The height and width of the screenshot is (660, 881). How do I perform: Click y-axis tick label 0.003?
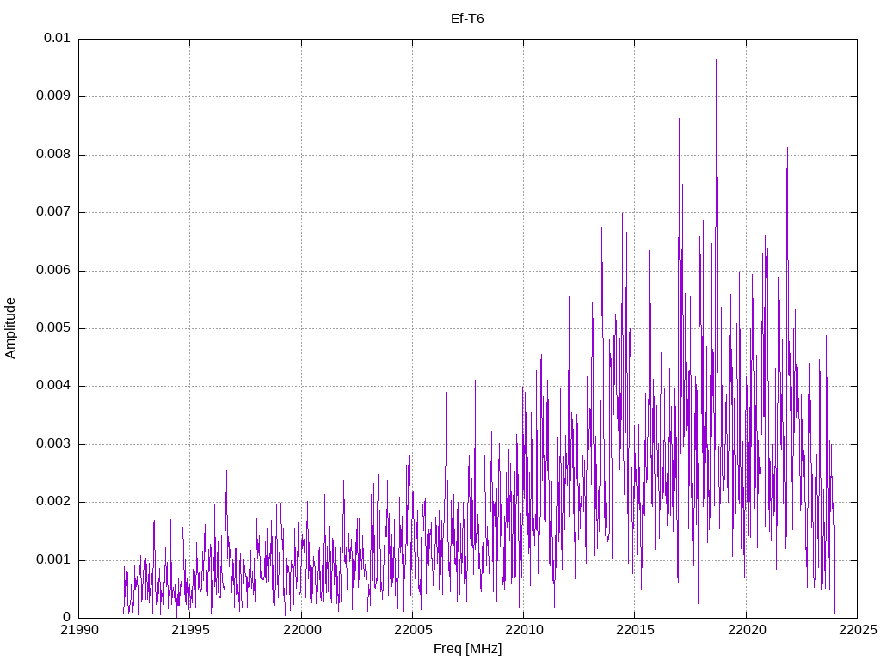[53, 444]
